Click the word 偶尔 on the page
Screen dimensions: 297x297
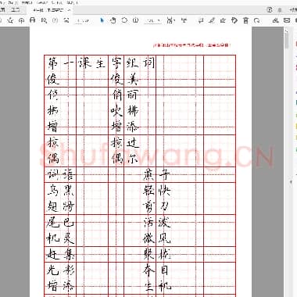click(124, 158)
